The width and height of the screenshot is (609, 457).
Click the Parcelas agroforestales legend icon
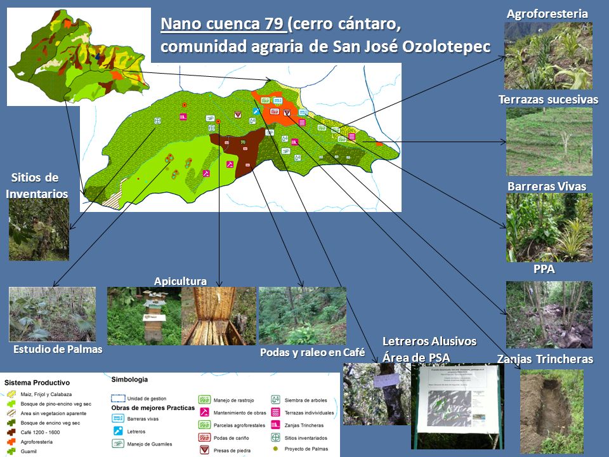tap(204, 425)
